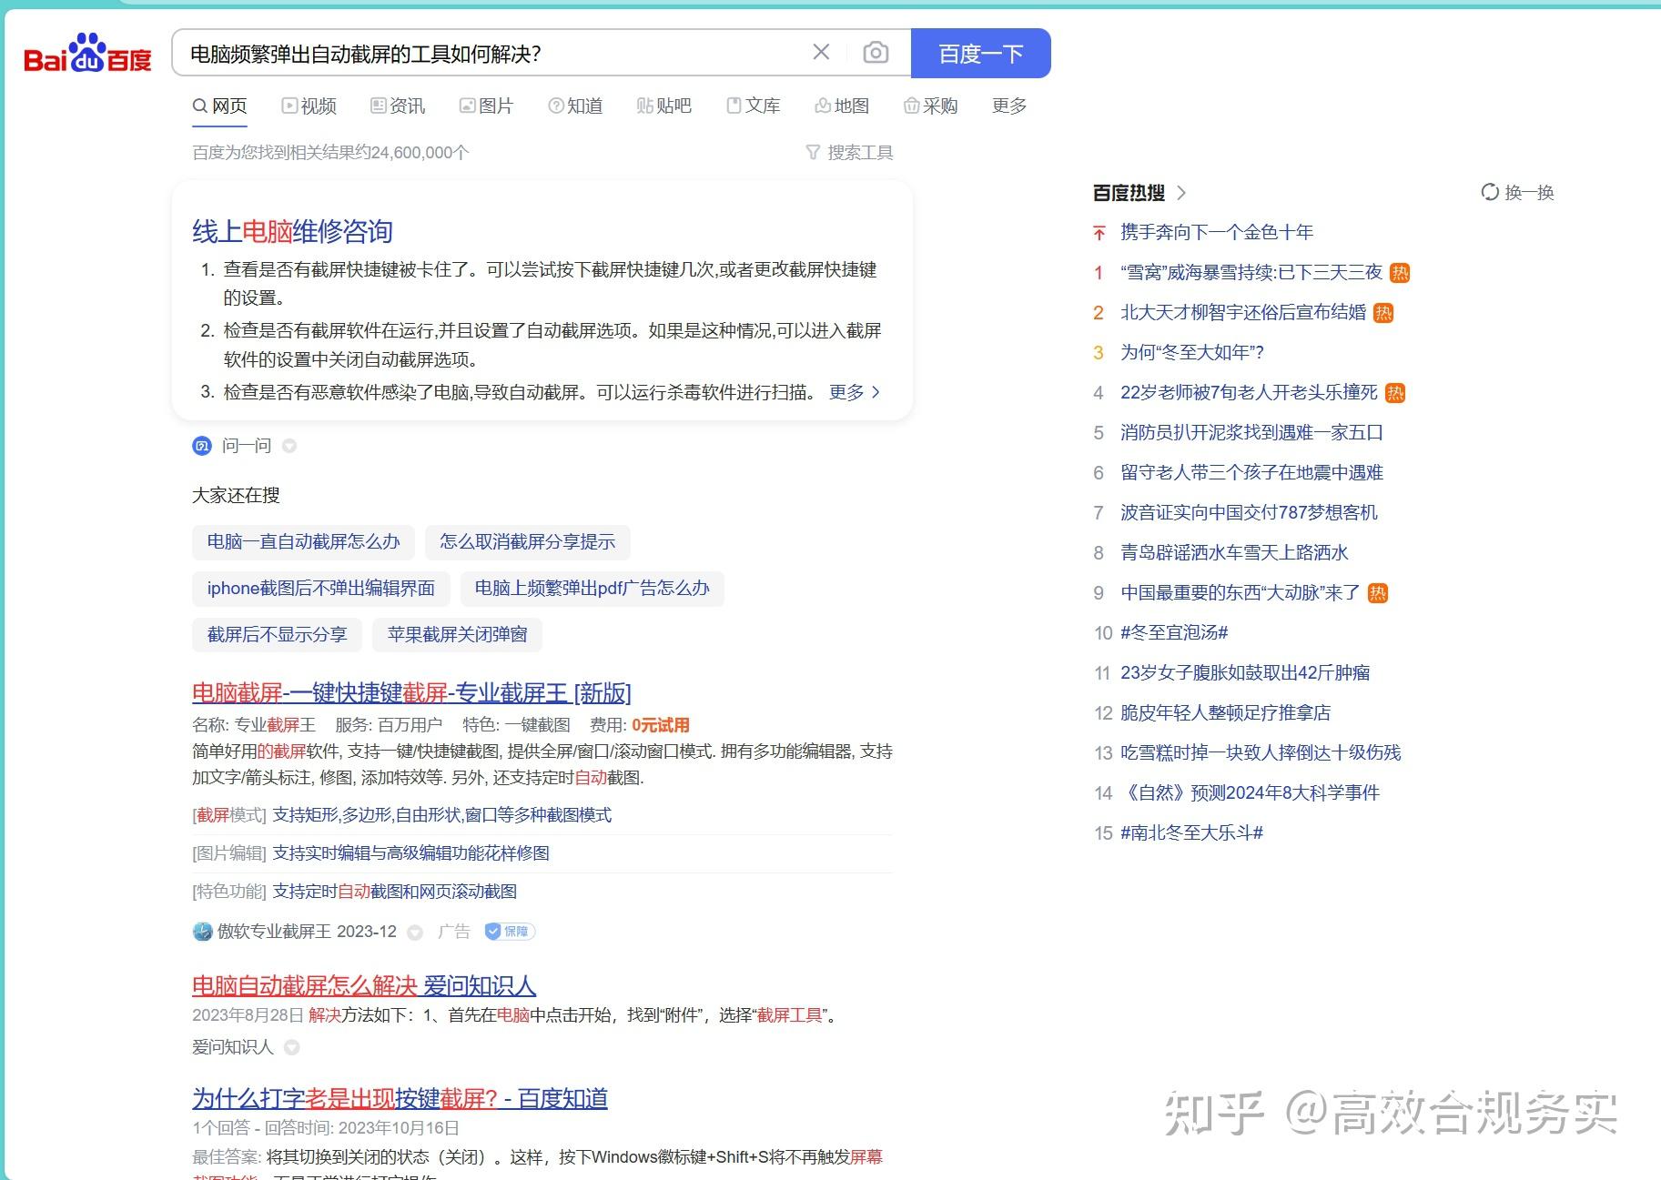Select suggestion 截屏后不显示分享

coord(277,634)
